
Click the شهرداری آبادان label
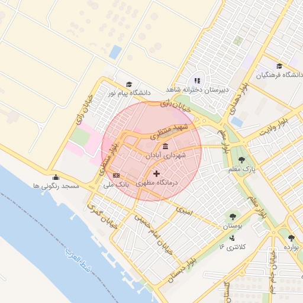pos(166,156)
